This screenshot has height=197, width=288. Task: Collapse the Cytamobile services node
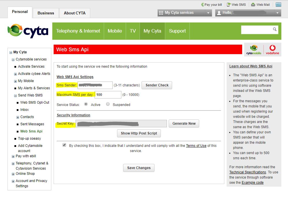13,60
